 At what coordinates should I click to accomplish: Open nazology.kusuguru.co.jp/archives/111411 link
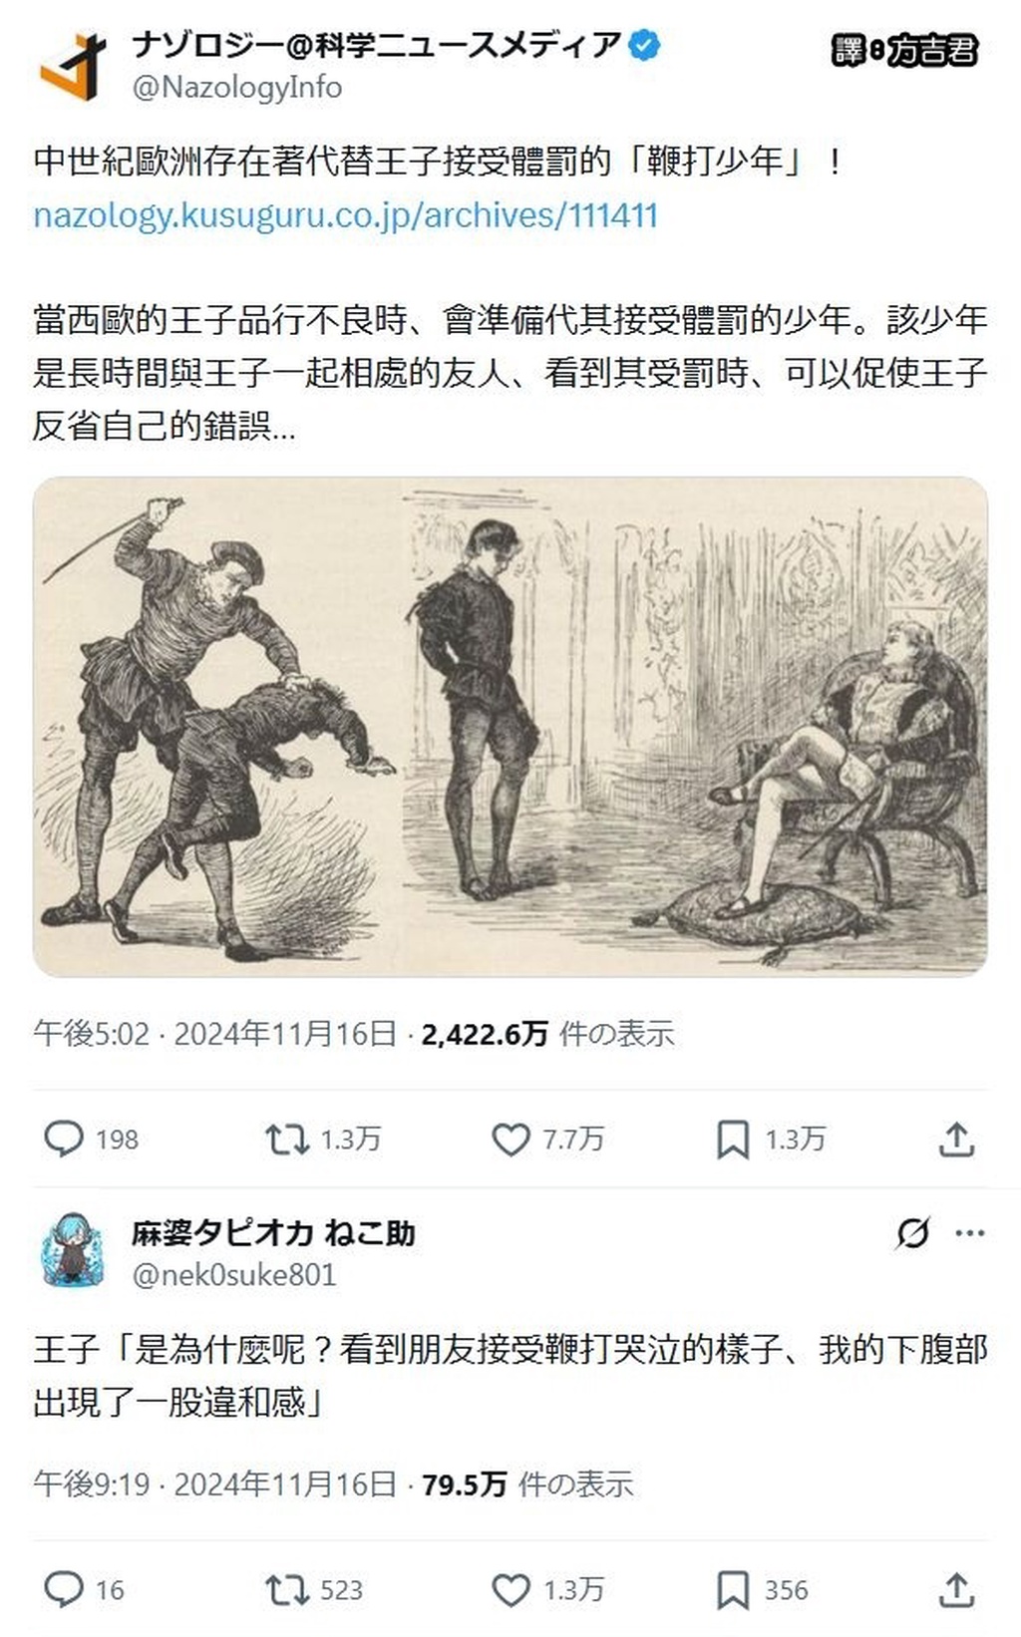(x=346, y=215)
